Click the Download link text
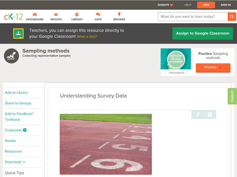Viewport: 237px width, 177px height. click(x=13, y=162)
